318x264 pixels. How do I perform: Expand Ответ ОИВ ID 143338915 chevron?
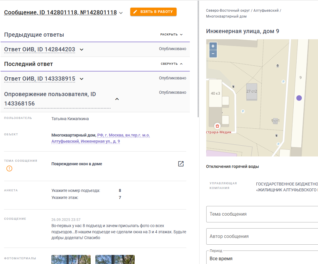pyautogui.click(x=82, y=79)
